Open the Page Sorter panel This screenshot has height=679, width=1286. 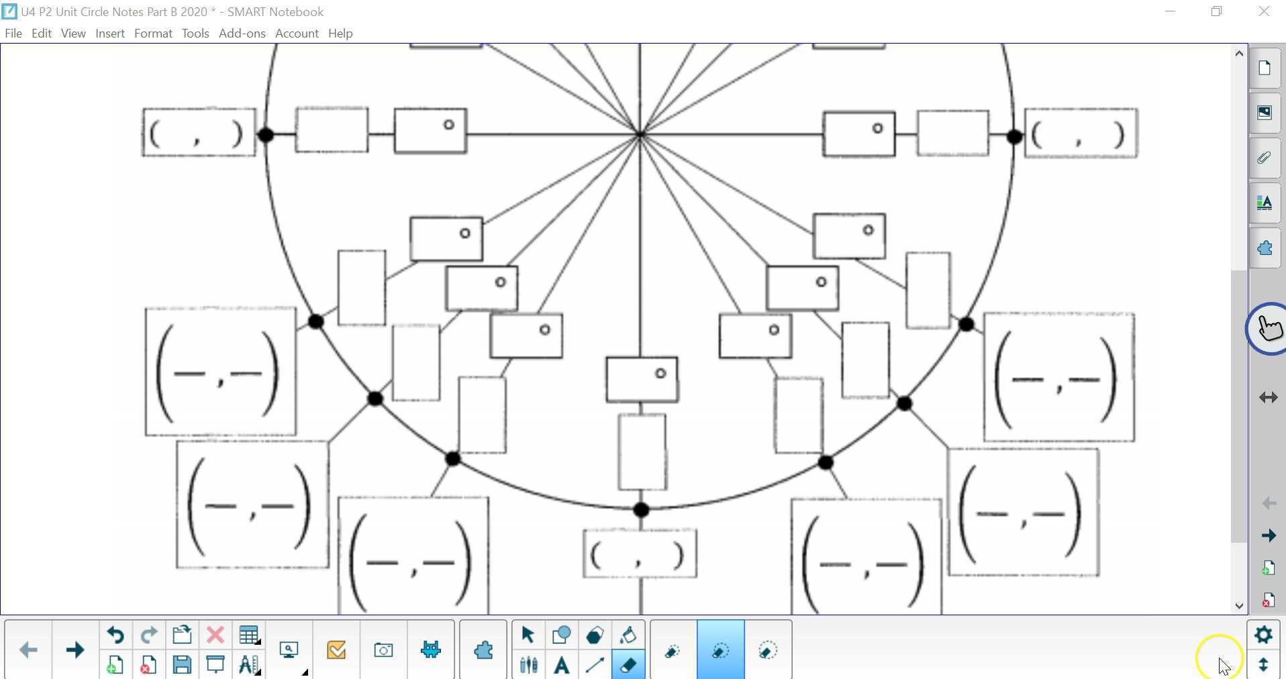1265,67
